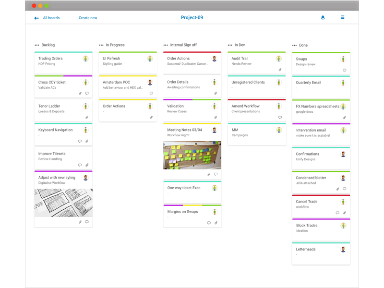The image size is (384, 288).
Task: Click the Create new link
Action: pyautogui.click(x=87, y=17)
